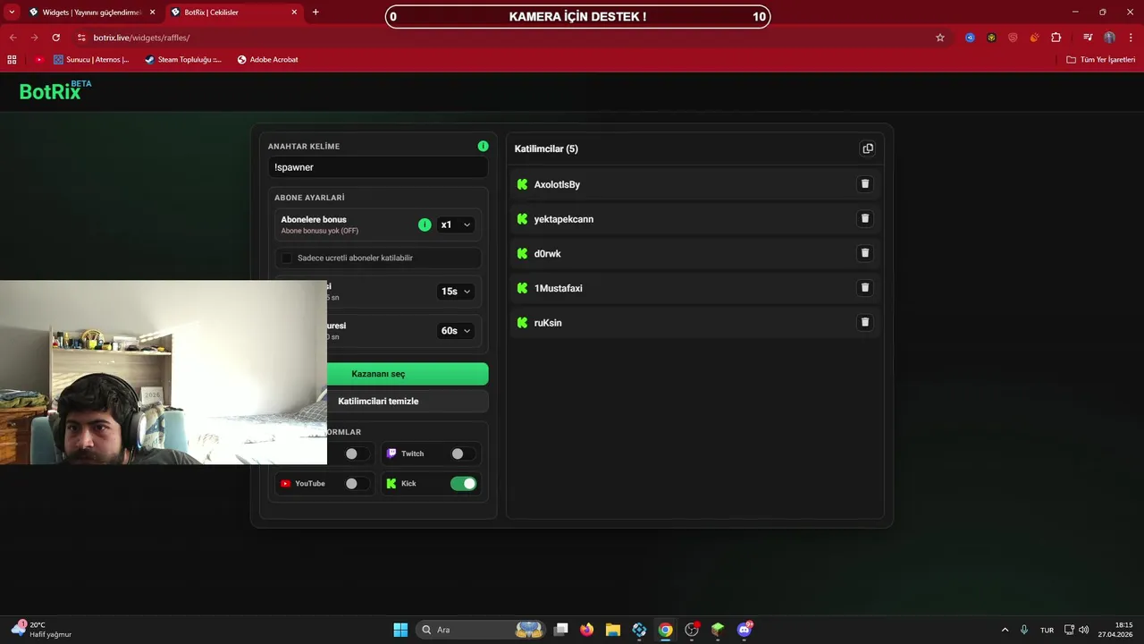Image resolution: width=1144 pixels, height=644 pixels.
Task: Click Katilimcilari temizle button
Action: [378, 401]
